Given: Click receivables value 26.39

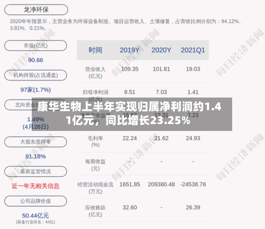Looking at the screenshot, I should 193,207.
